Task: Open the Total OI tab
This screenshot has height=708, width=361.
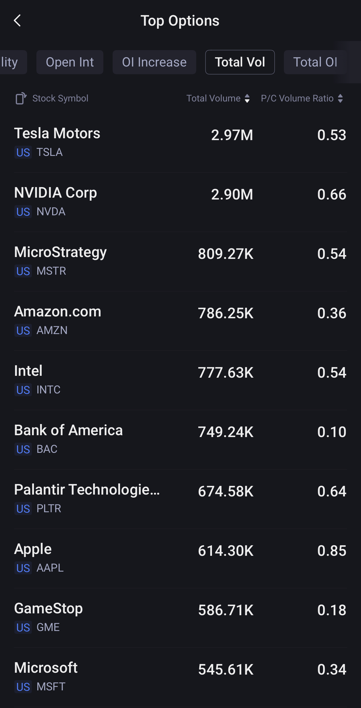Action: (315, 62)
